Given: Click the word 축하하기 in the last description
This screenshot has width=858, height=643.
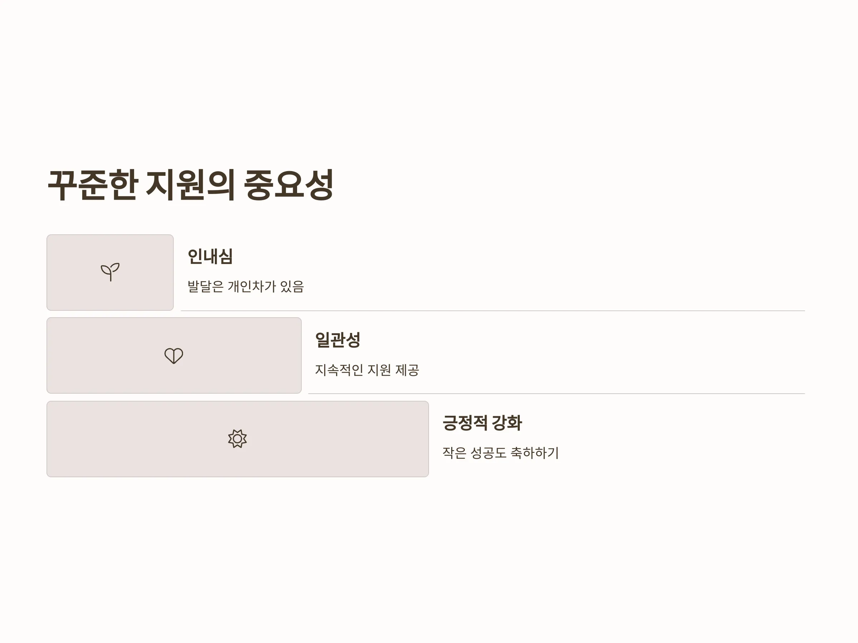Looking at the screenshot, I should tap(534, 453).
